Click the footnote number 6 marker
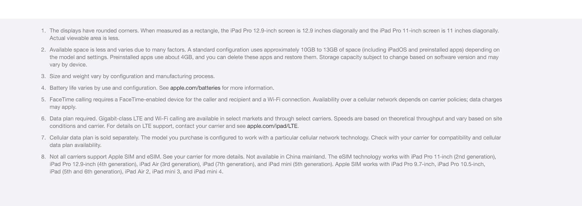 (43, 119)
